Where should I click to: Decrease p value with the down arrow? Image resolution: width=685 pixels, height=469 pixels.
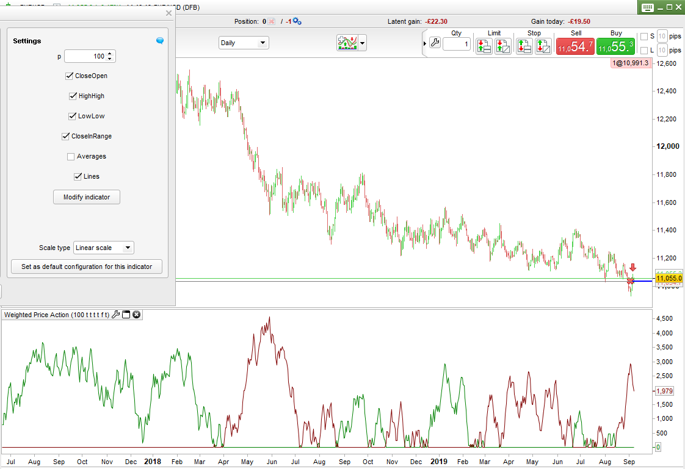point(110,59)
